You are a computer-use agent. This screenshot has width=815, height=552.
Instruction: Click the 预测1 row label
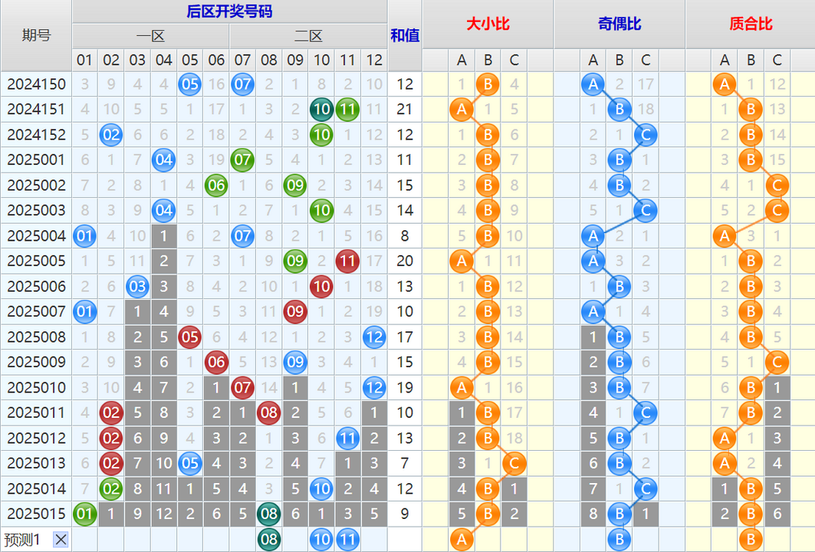[x=21, y=540]
